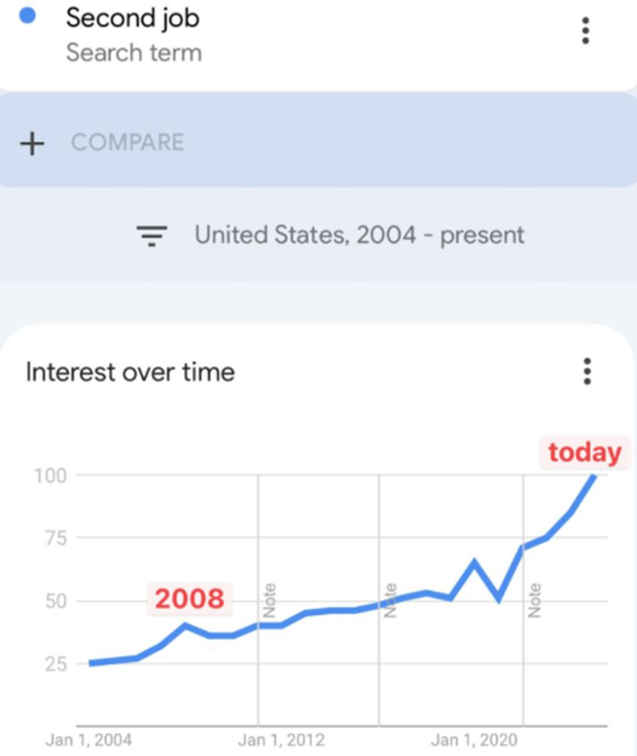
Task: Open the United States, 2004 - present filter
Action: click(359, 236)
